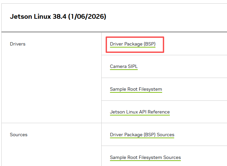Click the Jetson Linux 38.4 heading
Image resolution: width=227 pixels, height=166 pixels.
coord(58,16)
